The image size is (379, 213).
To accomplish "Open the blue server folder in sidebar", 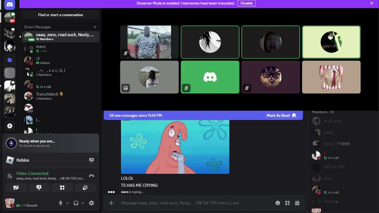I will pos(9,60).
